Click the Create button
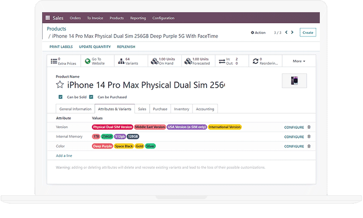Image resolution: width=363 pixels, height=218 pixels. (x=308, y=32)
